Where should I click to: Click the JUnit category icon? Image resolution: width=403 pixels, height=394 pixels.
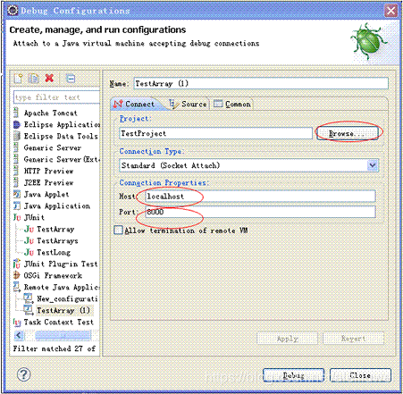(x=17, y=217)
